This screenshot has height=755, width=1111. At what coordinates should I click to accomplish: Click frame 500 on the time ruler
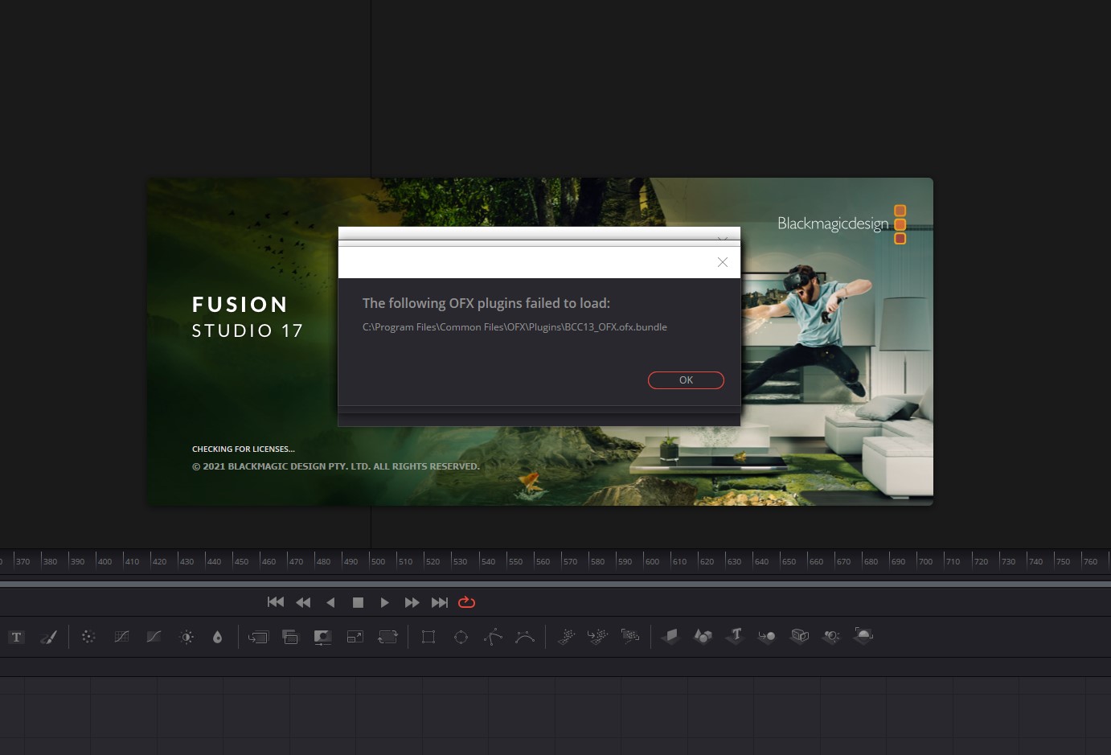coord(379,561)
